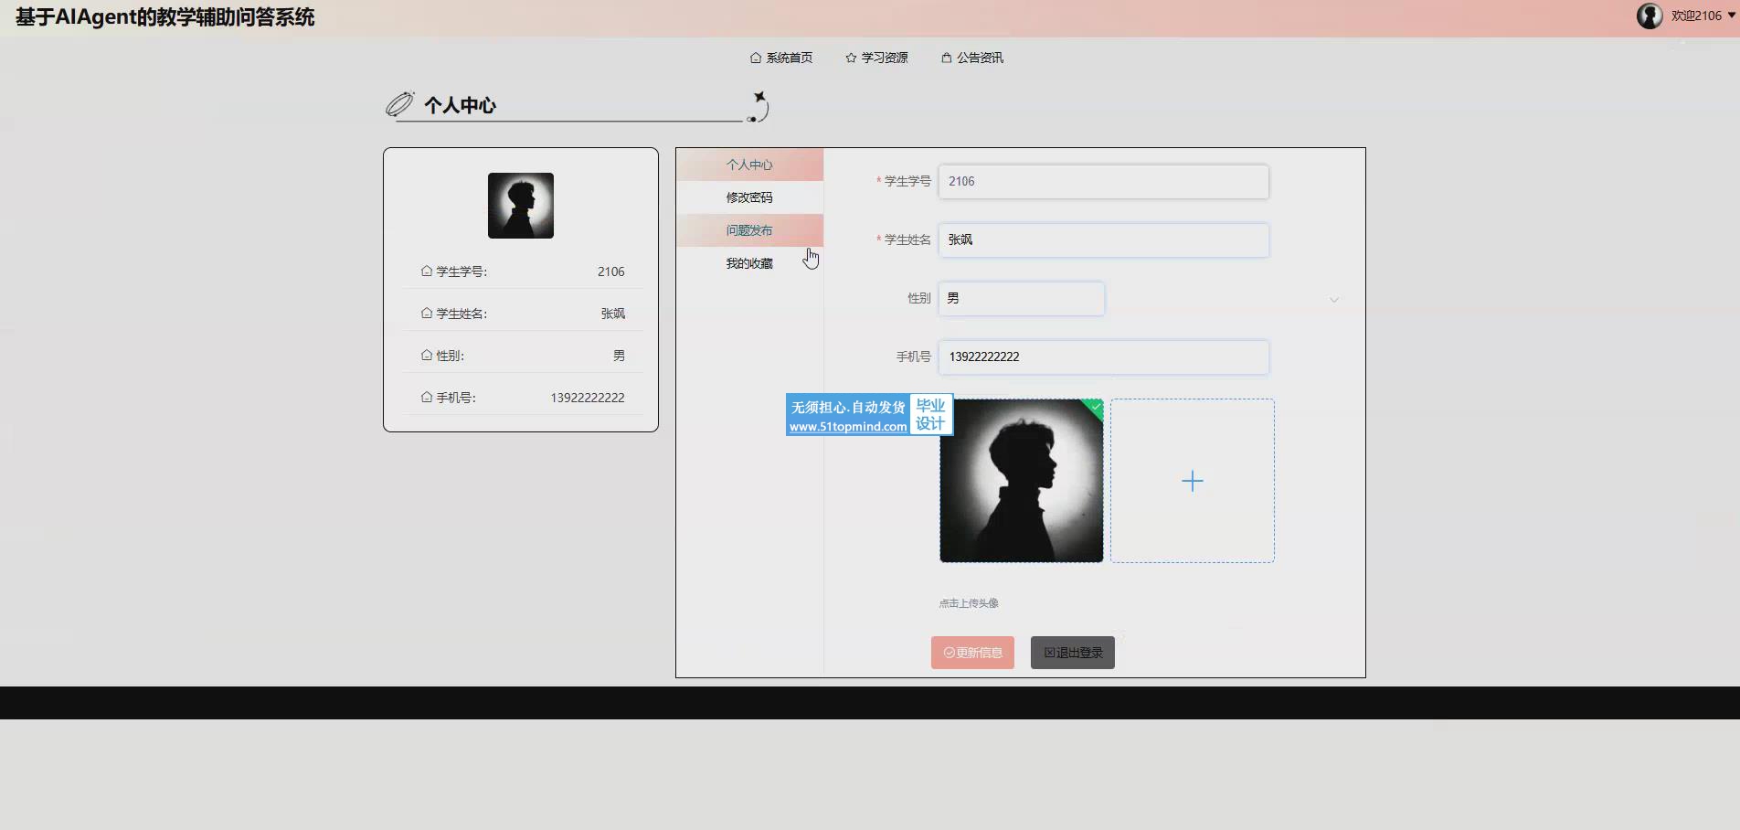1740x830 pixels.
Task: Click the user avatar icon in header
Action: [1650, 16]
